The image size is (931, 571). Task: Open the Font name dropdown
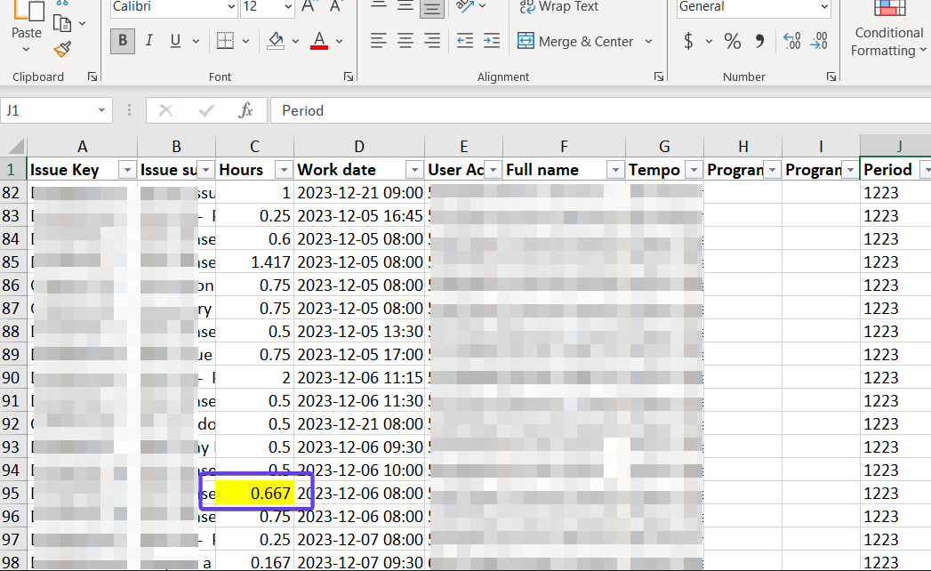coord(229,7)
